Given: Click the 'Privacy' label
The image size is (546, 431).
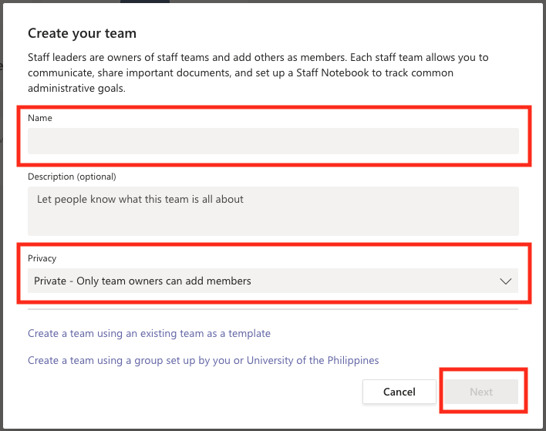Looking at the screenshot, I should 42,258.
